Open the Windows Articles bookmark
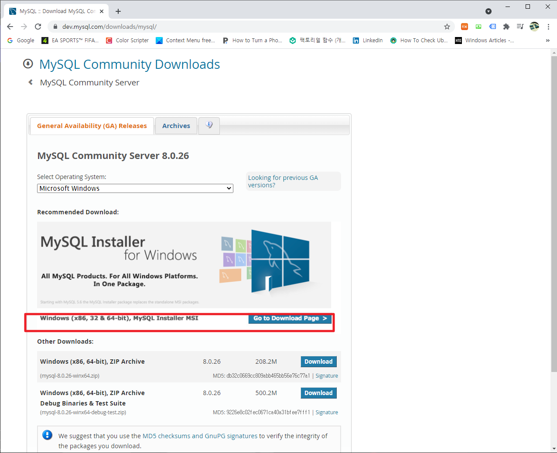Viewport: 557px width, 453px height. coord(485,40)
